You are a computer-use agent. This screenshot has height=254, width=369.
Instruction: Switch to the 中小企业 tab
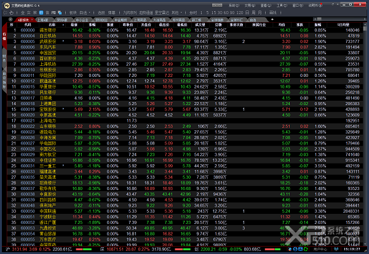click(x=82, y=20)
